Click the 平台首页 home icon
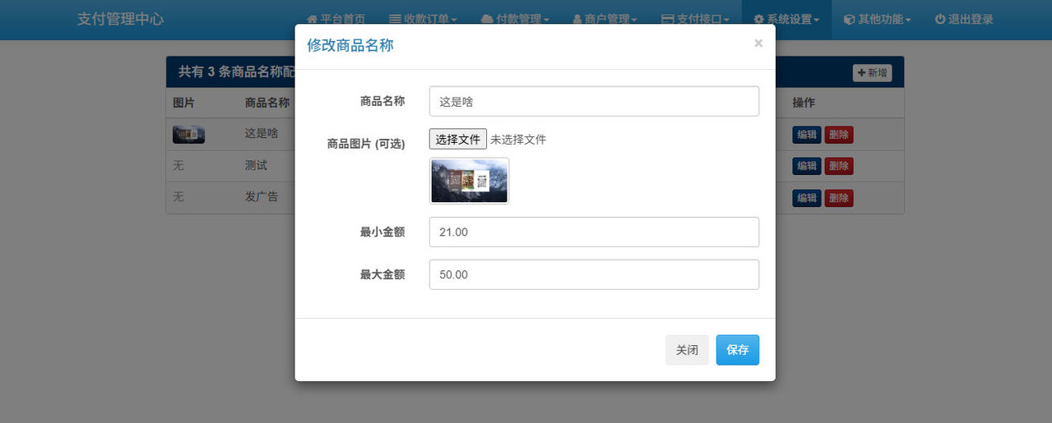Viewport: 1052px width, 423px height. pos(313,20)
